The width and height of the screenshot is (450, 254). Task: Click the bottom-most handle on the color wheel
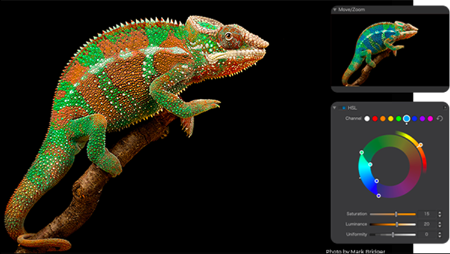(x=379, y=196)
